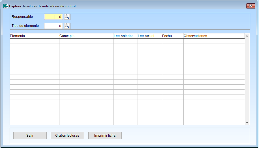This screenshot has width=259, height=148.
Task: Focus the Responsable input field
Action: pyautogui.click(x=53, y=17)
